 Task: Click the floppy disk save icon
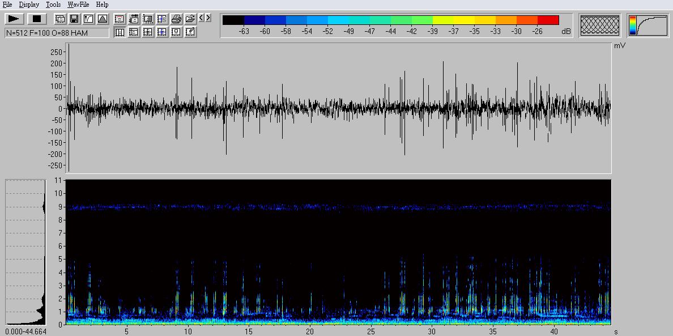tap(74, 19)
